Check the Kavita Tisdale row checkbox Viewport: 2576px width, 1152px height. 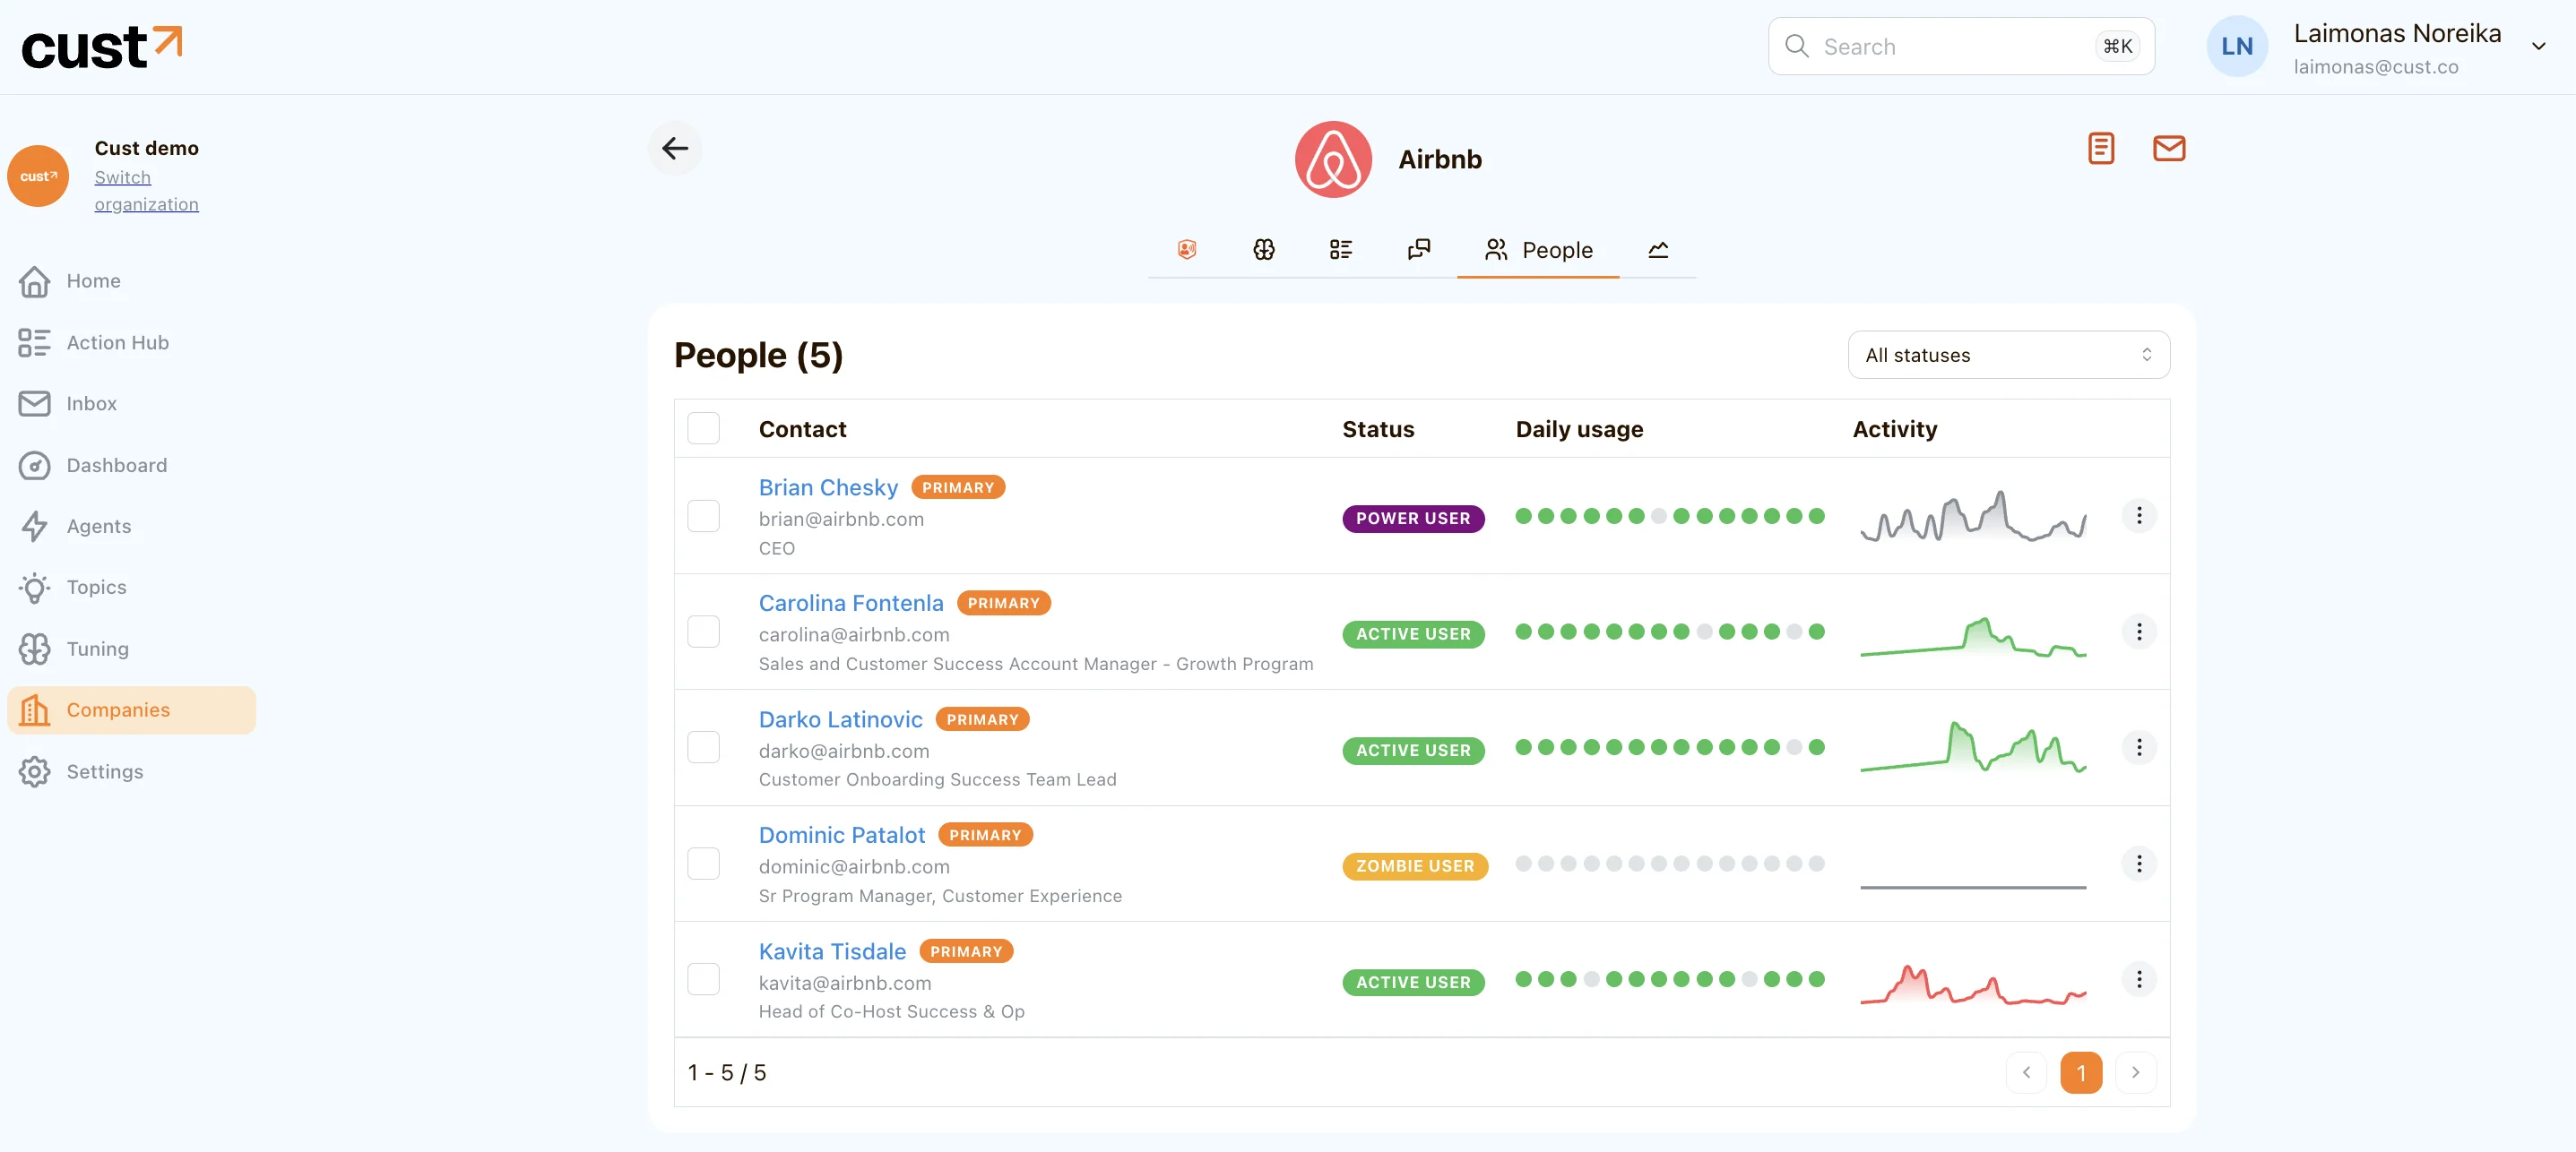point(703,979)
